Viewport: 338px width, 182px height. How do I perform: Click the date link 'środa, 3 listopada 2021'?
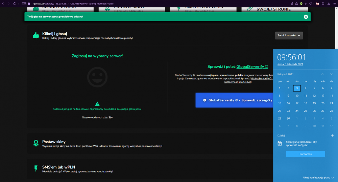click(x=290, y=64)
